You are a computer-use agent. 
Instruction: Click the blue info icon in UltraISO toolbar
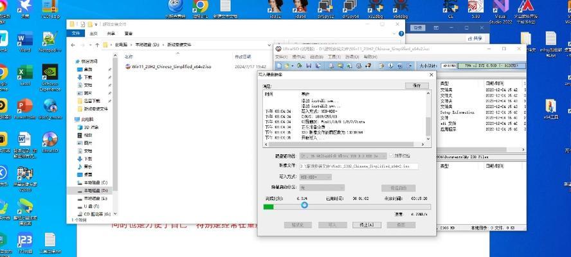pos(390,66)
